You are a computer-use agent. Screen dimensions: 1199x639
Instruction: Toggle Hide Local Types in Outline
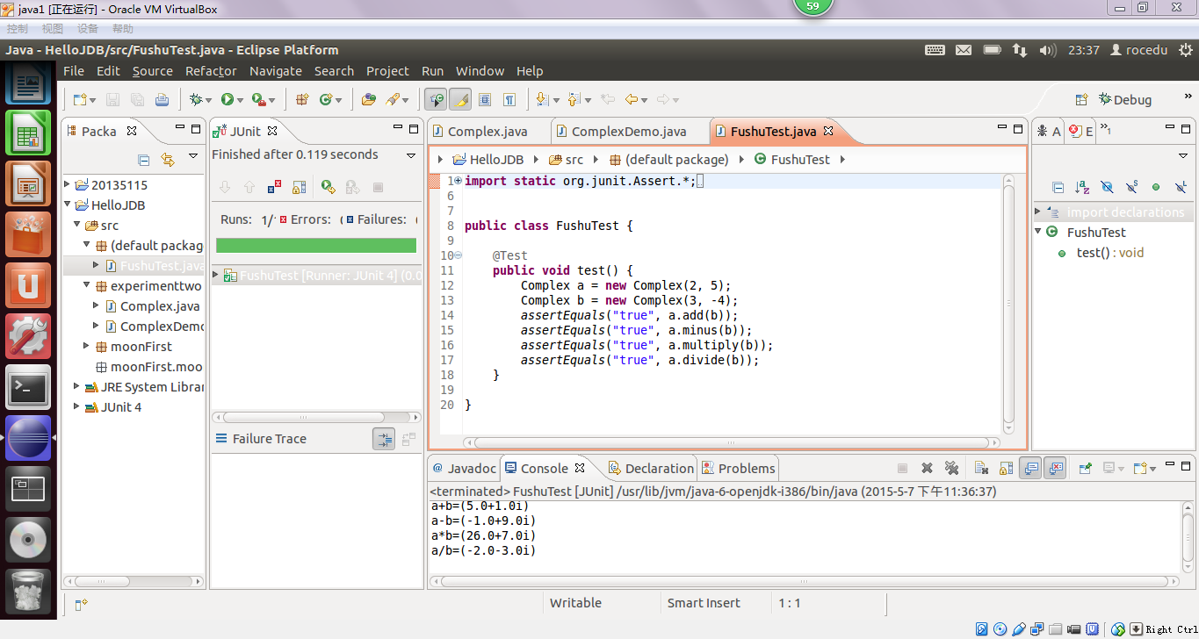pyautogui.click(x=1181, y=187)
